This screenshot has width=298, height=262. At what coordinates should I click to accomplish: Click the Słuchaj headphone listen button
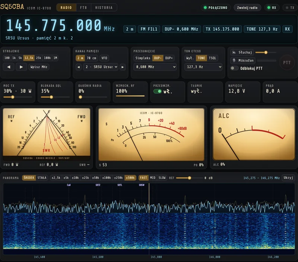(242, 52)
